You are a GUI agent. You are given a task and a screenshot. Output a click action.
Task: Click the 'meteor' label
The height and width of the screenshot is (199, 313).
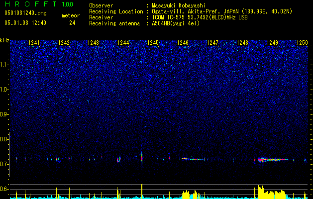point(71,15)
